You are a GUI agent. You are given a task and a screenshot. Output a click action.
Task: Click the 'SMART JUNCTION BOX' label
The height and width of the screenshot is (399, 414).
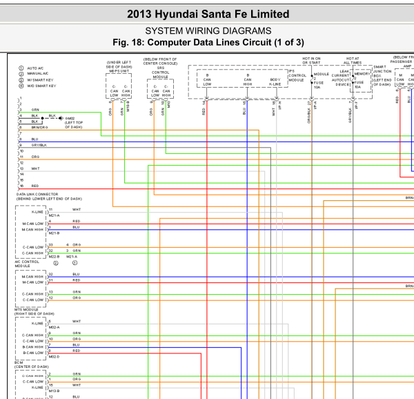(382, 71)
